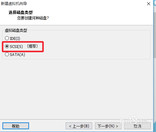Click the IDE(I) option label text
This screenshot has height=132, width=156.
tap(15, 38)
